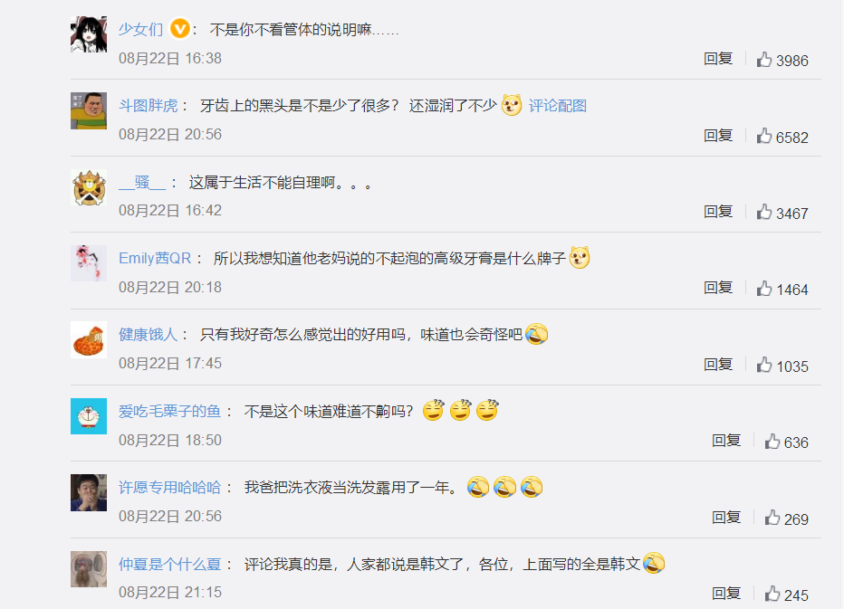Click 仲夏是个什么夏's username link
This screenshot has width=844, height=609.
click(x=169, y=565)
